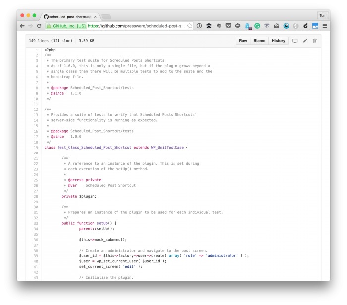Click '@var Scheduled_Post_Shortcut' annotation
This screenshot has height=305, width=347.
pos(102,186)
